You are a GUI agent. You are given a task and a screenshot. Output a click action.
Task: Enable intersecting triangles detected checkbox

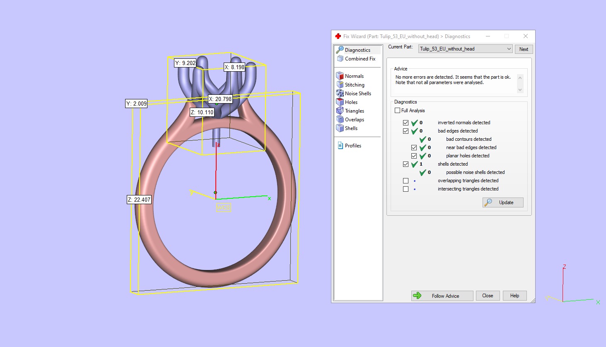pyautogui.click(x=406, y=189)
